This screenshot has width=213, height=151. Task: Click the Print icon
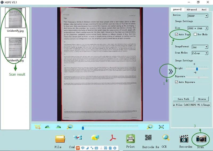(130, 139)
